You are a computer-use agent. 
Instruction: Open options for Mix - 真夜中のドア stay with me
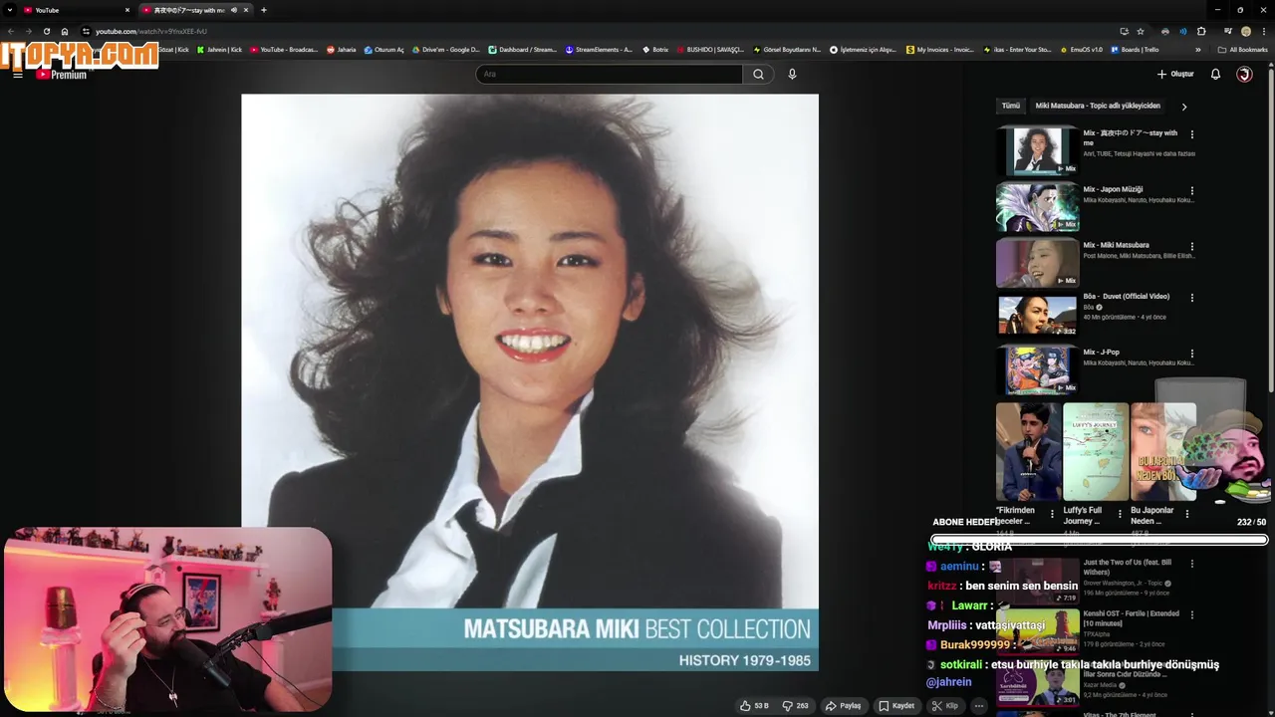coord(1191,134)
